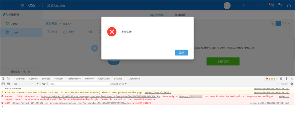Image resolution: width=295 pixels, height=125 pixels.
Task: Click the 导入Bucket import button
Action: [56, 6]
